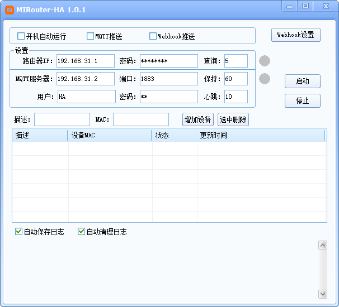Open Webhook设置 button
The width and height of the screenshot is (339, 307).
tap(296, 35)
